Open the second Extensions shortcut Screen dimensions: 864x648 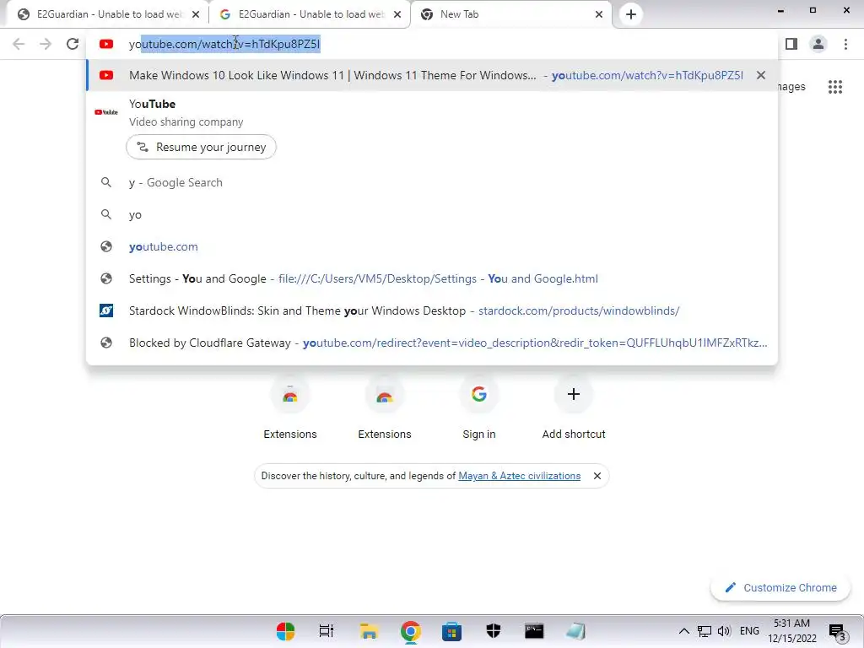[385, 408]
